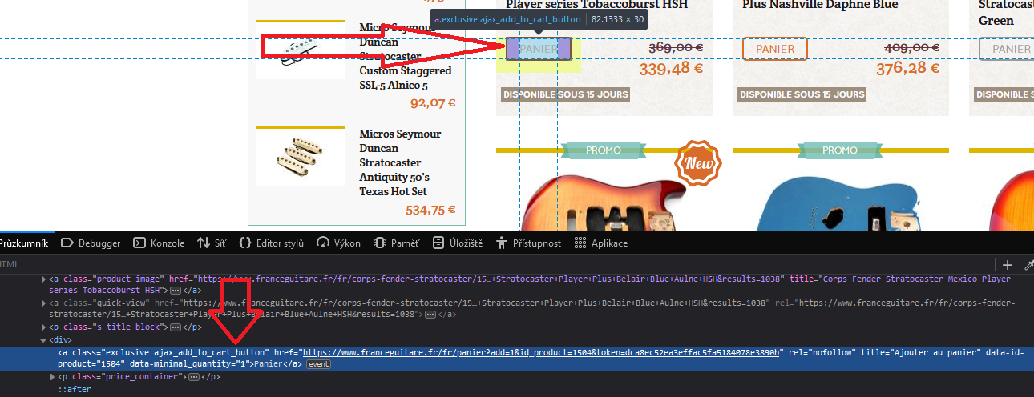Click the struck-through 369,00 € price

coord(676,48)
